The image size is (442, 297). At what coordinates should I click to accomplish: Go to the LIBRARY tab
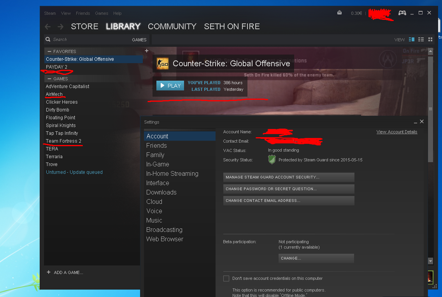point(123,27)
